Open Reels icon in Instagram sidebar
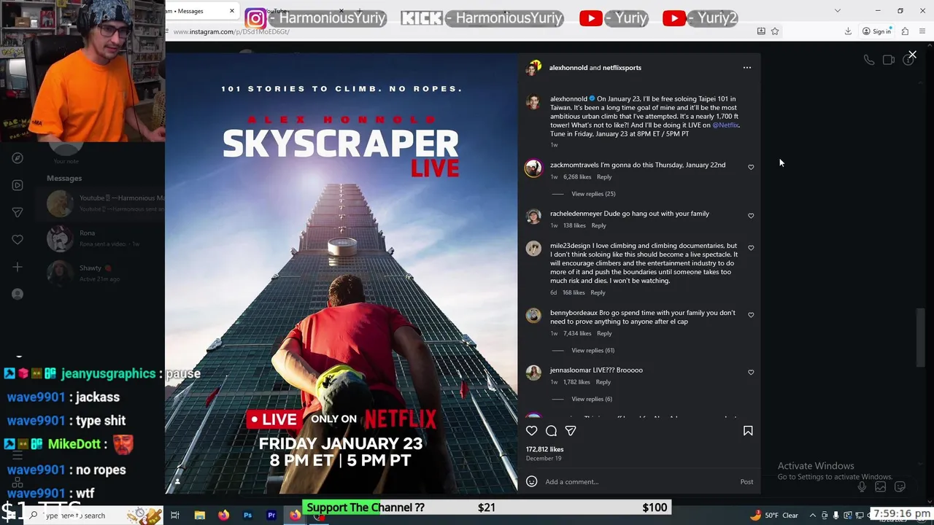 pos(18,185)
